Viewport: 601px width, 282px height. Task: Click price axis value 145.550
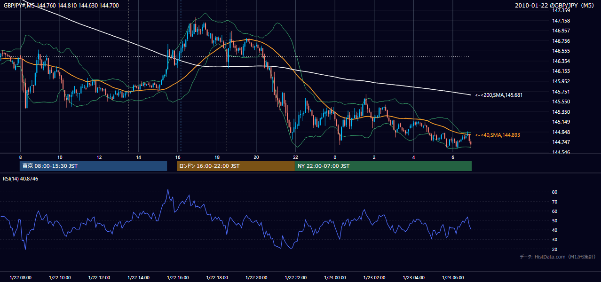pos(561,102)
